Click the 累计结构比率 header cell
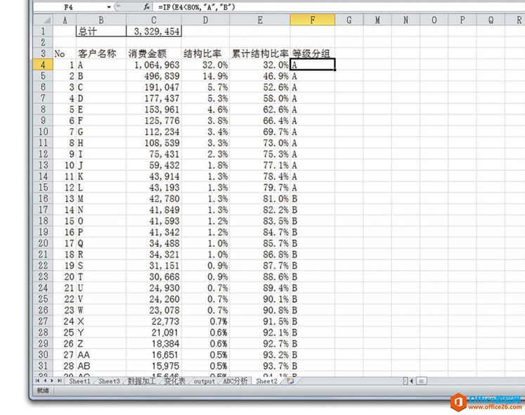This screenshot has height=415, width=525. point(260,53)
